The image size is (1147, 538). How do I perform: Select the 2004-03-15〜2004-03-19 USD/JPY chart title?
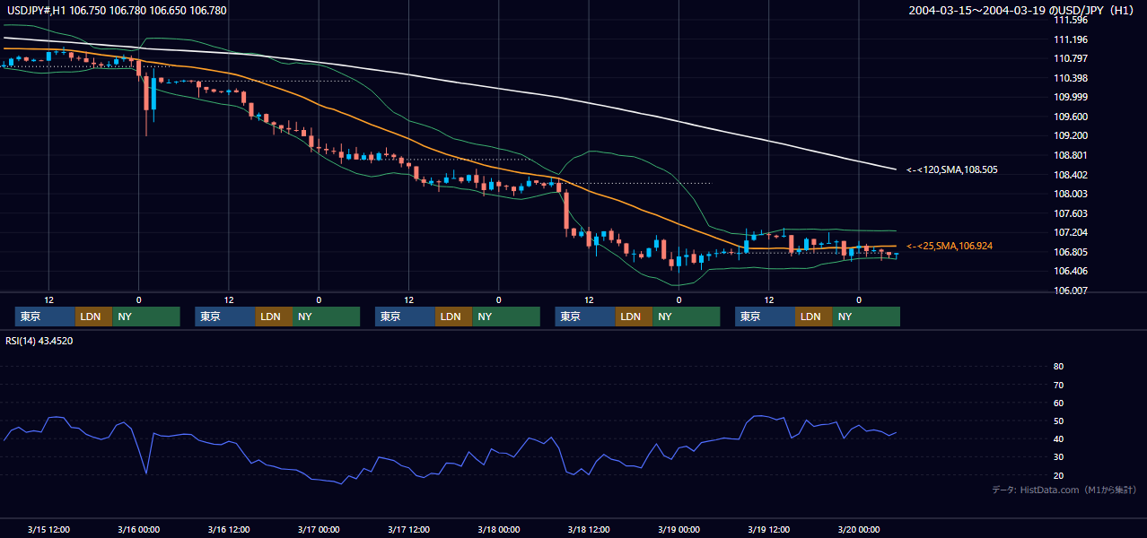(1021, 11)
